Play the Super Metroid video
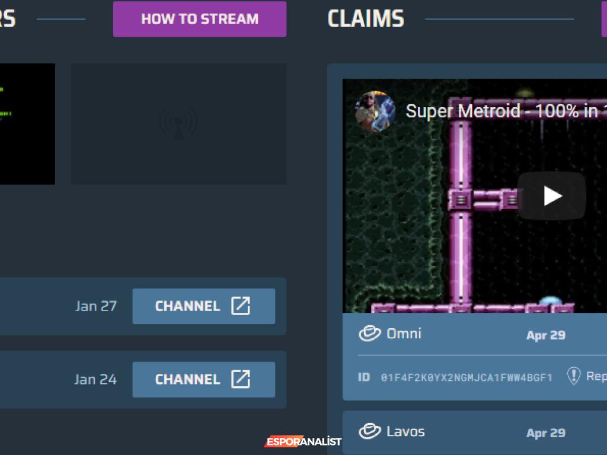607x455 pixels. tap(551, 196)
